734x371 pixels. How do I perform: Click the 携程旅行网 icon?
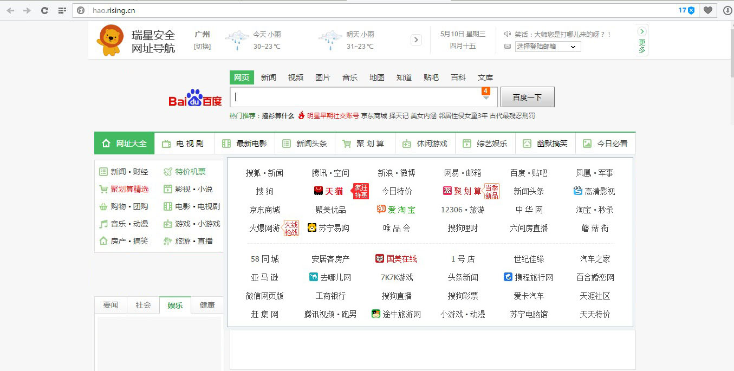pos(508,277)
